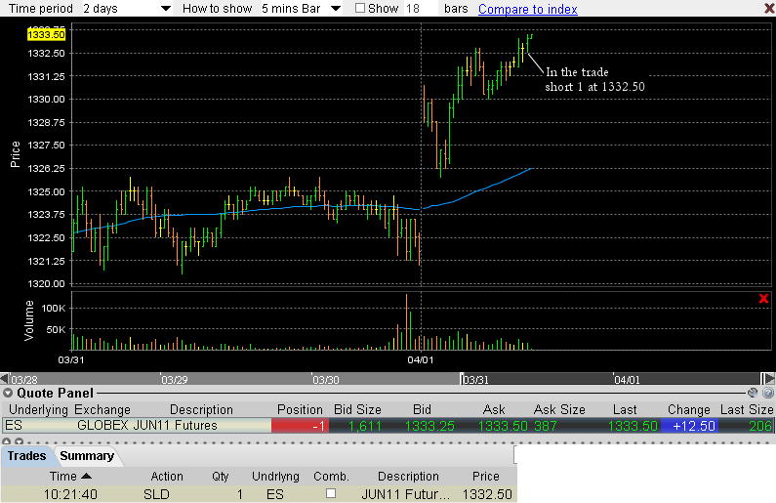This screenshot has width=776, height=503.
Task: Jump to 03/28 on the timeline
Action: (24, 380)
